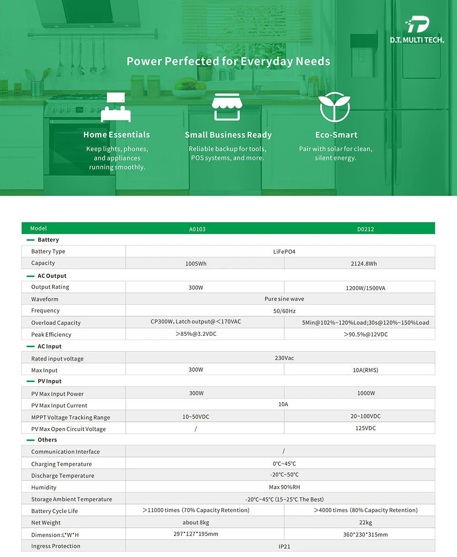Click the '0℃~45℃' charging temperature value

click(x=284, y=464)
